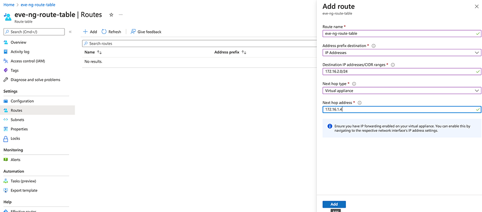The image size is (482, 212).
Task: Click the Locks padlock icon
Action: pyautogui.click(x=5, y=139)
